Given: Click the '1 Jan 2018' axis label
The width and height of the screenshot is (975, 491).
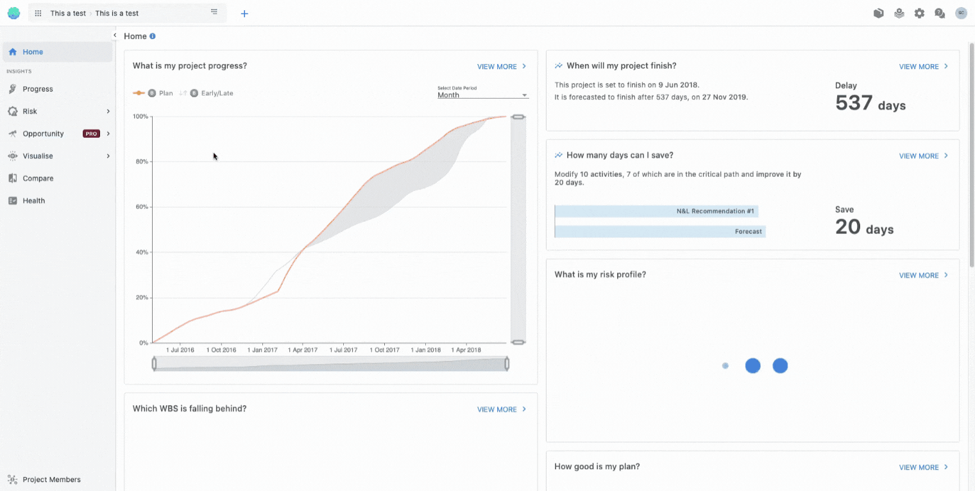Looking at the screenshot, I should (426, 350).
